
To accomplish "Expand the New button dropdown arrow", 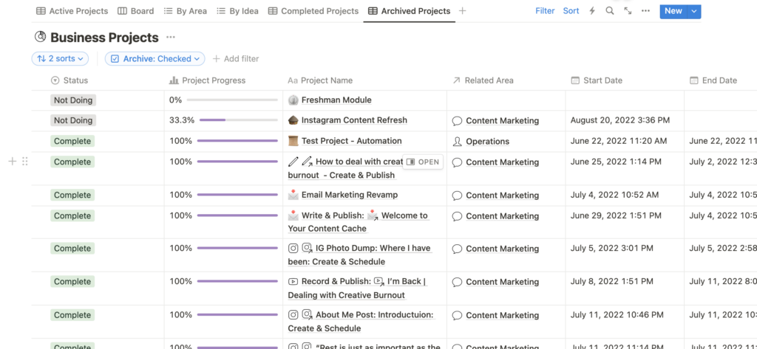I will coord(694,11).
